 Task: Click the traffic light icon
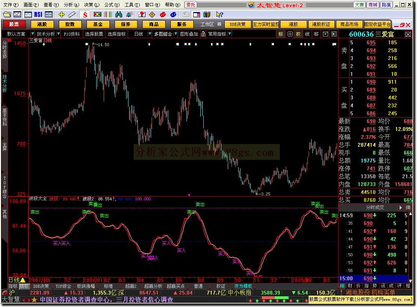coord(97,14)
